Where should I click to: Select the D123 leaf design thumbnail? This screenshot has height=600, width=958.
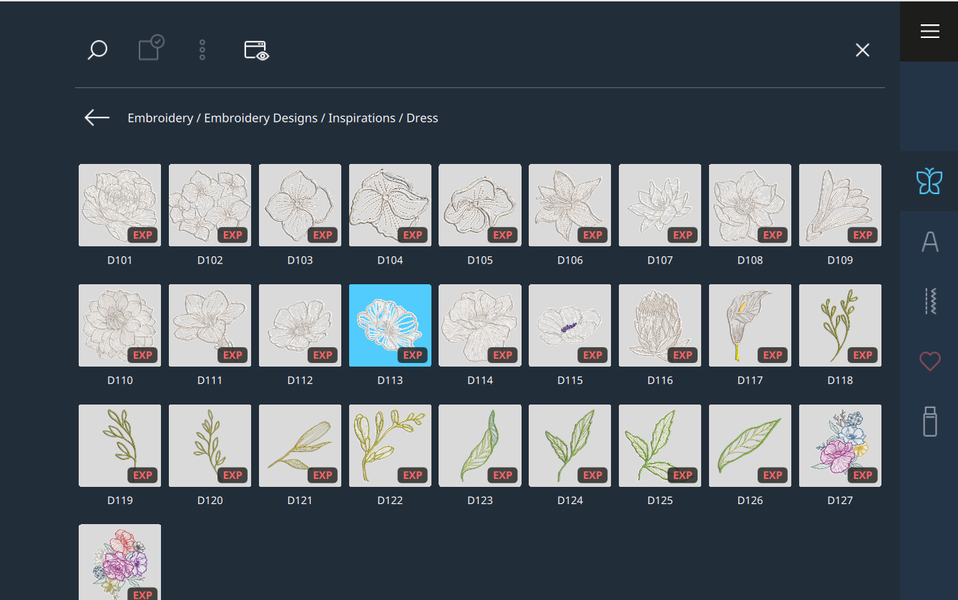pos(480,446)
